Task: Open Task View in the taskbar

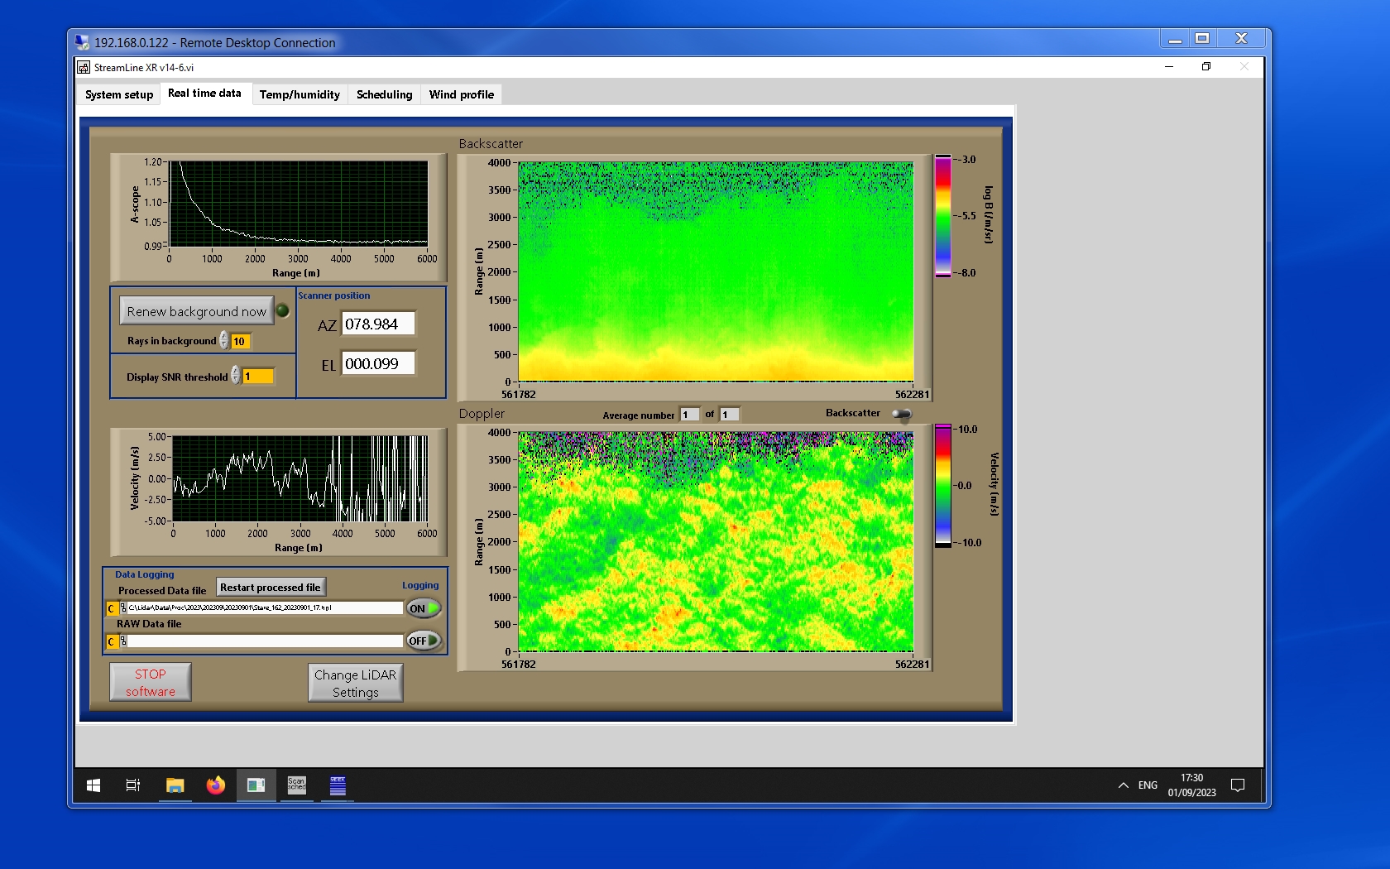Action: click(132, 785)
